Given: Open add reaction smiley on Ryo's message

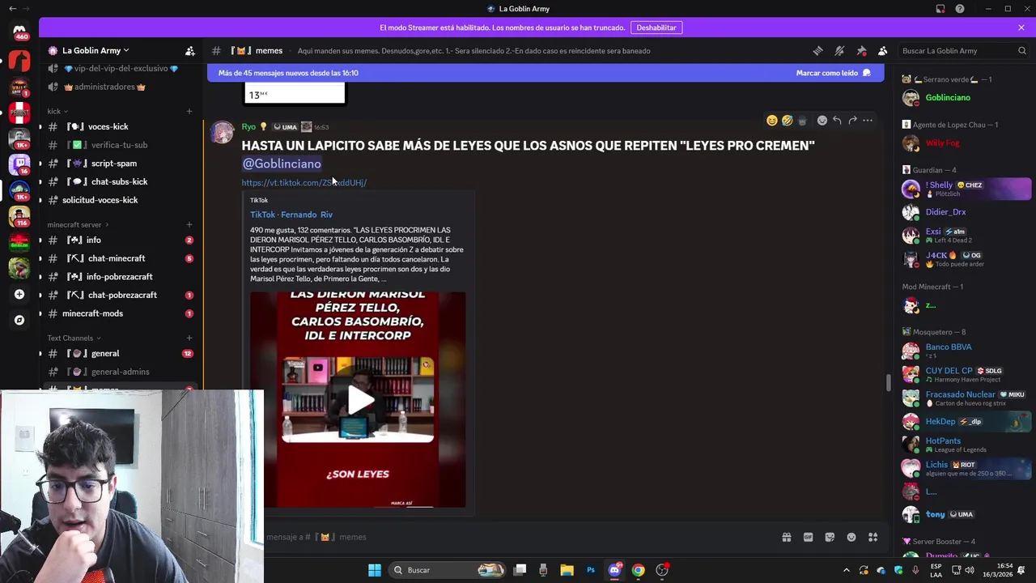Looking at the screenshot, I should coord(822,121).
